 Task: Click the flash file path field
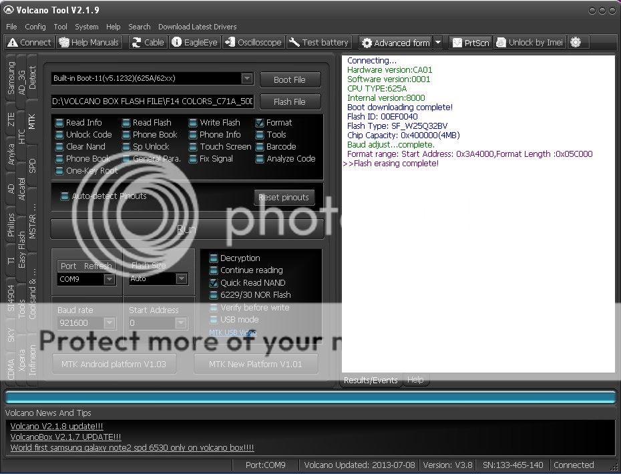tap(152, 101)
